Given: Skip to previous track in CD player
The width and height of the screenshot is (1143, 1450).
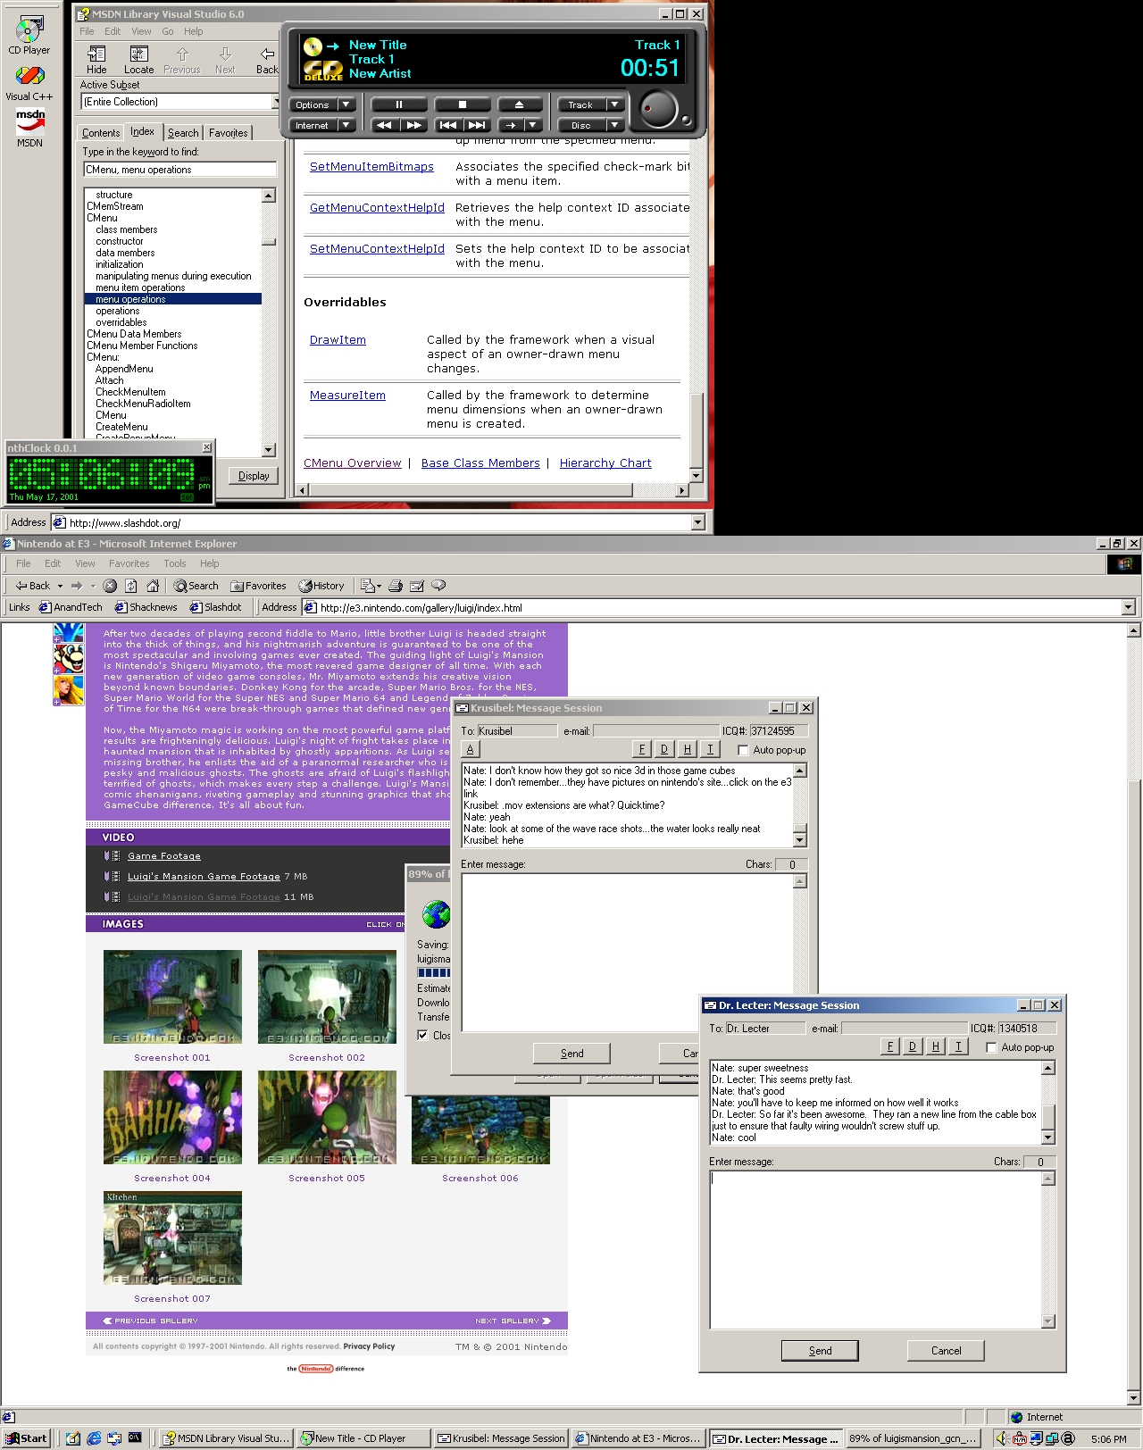Looking at the screenshot, I should pyautogui.click(x=448, y=125).
